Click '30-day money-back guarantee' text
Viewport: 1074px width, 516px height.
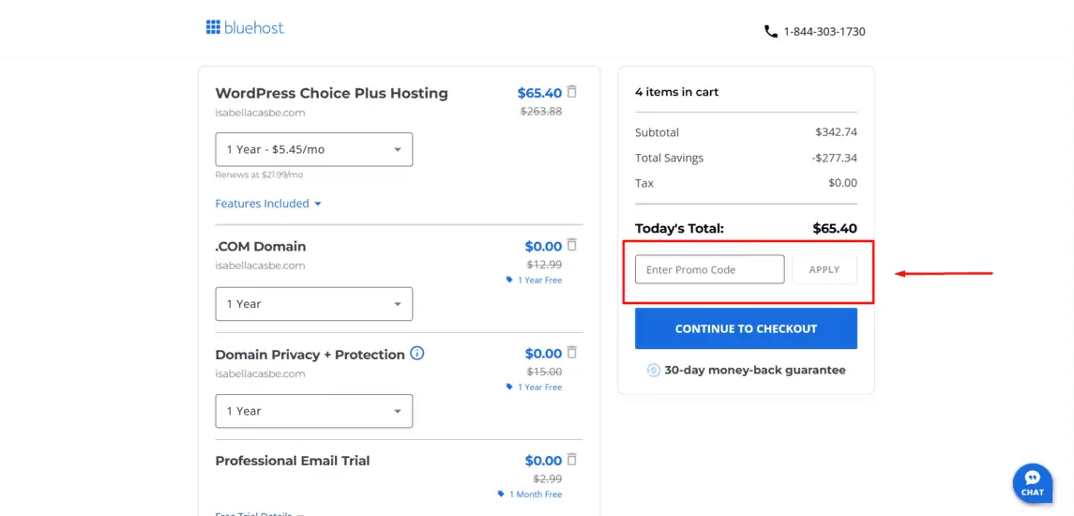[x=755, y=370]
